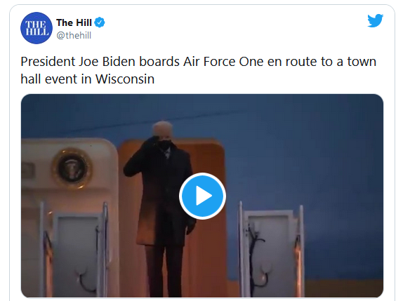Click the blue verified checkmark badge

pos(100,22)
